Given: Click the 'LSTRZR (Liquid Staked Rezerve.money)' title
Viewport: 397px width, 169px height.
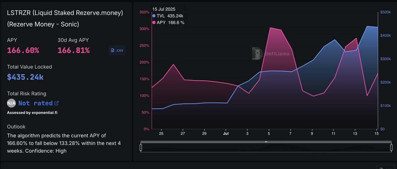Looking at the screenshot, I should tap(65, 13).
